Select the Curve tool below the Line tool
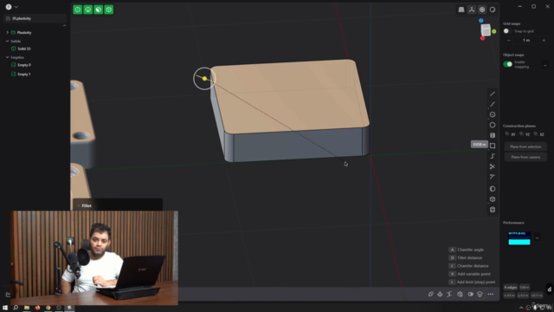554x312 pixels. [x=493, y=104]
